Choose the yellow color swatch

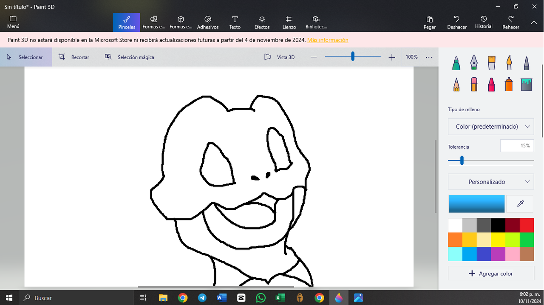498,240
